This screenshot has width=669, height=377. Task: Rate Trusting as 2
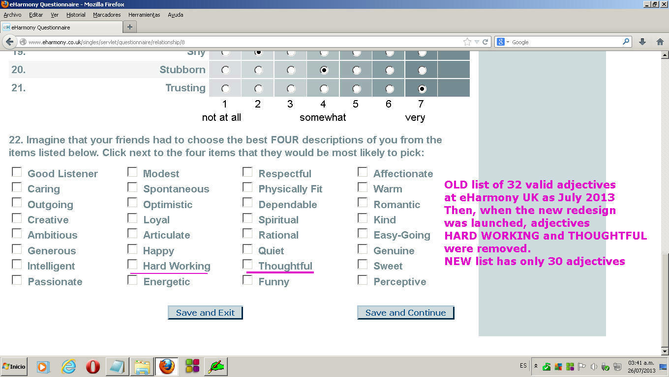(x=258, y=89)
